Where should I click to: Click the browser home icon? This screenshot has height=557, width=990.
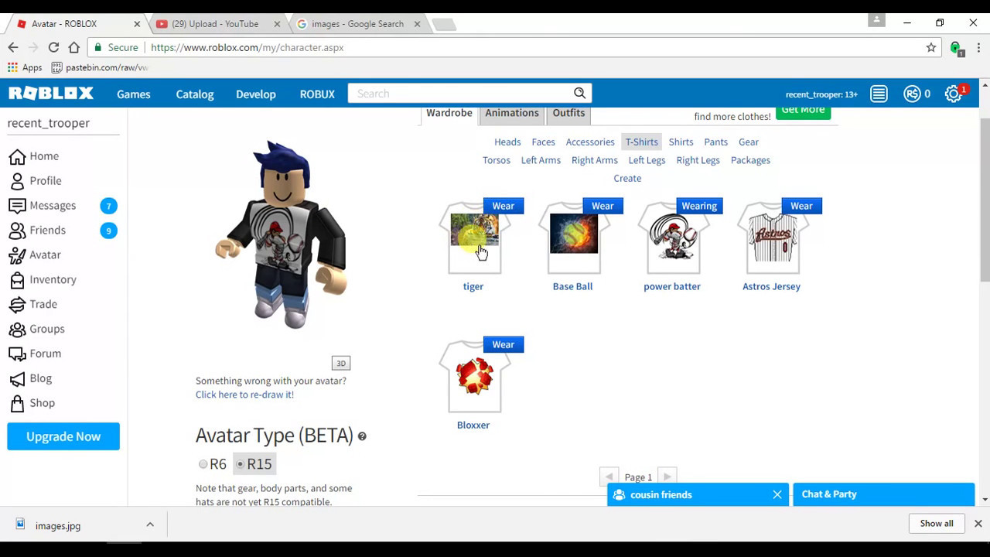[x=73, y=47]
